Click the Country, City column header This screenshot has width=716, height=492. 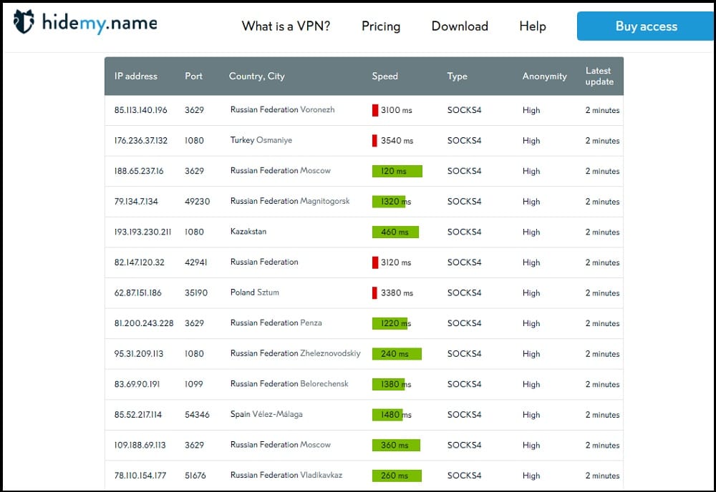(x=256, y=76)
